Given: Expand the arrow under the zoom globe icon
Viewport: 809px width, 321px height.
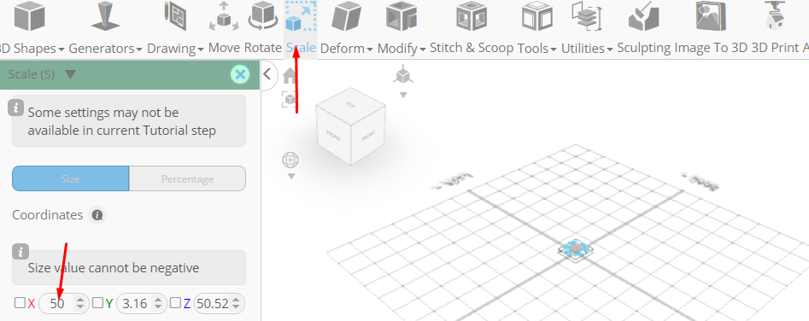Looking at the screenshot, I should pyautogui.click(x=291, y=177).
